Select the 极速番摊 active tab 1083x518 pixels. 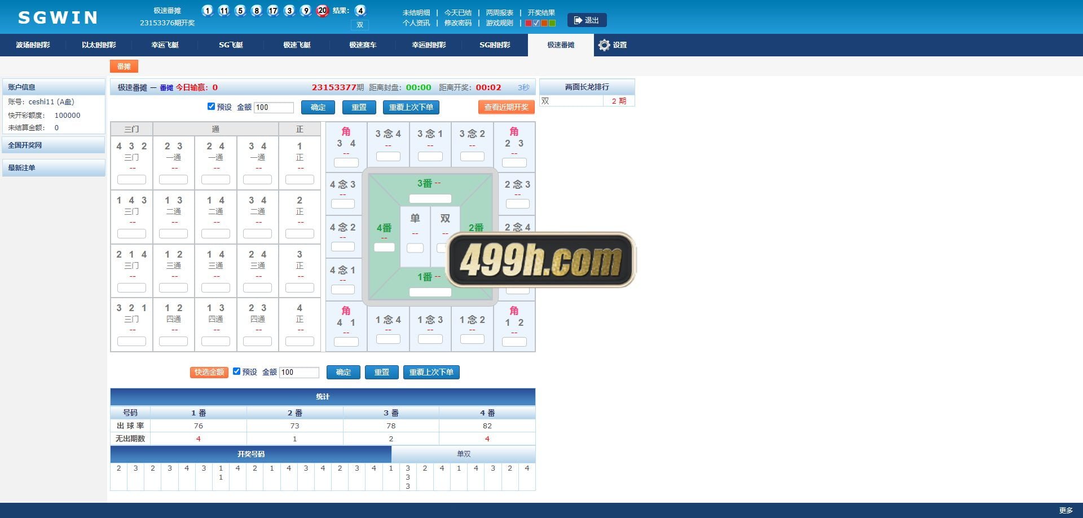click(x=561, y=45)
